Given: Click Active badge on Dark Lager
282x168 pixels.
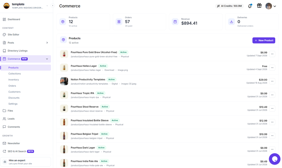Looking at the screenshot, I should coord(101,148).
